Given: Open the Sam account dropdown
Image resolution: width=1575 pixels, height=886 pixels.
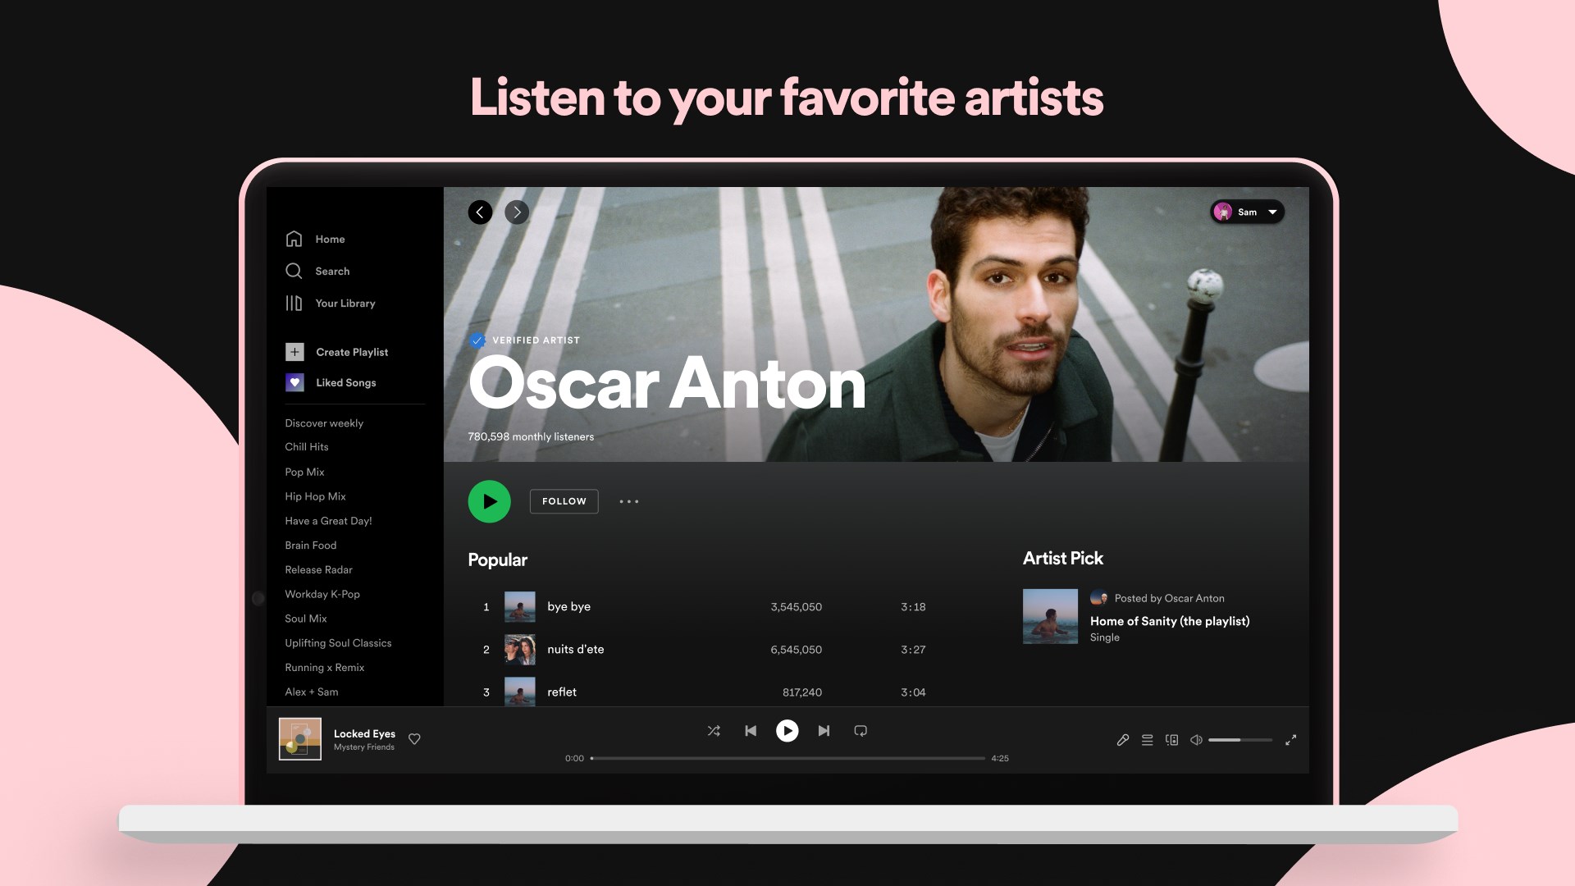Looking at the screenshot, I should click(x=1246, y=212).
